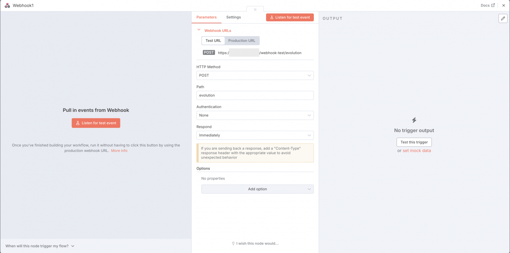Screen dimensions: 510x253
Task: Click the Path input field
Action: point(255,95)
